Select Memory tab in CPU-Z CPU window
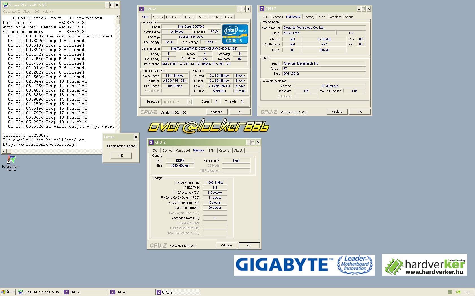This screenshot has width=475, height=296. [x=189, y=17]
